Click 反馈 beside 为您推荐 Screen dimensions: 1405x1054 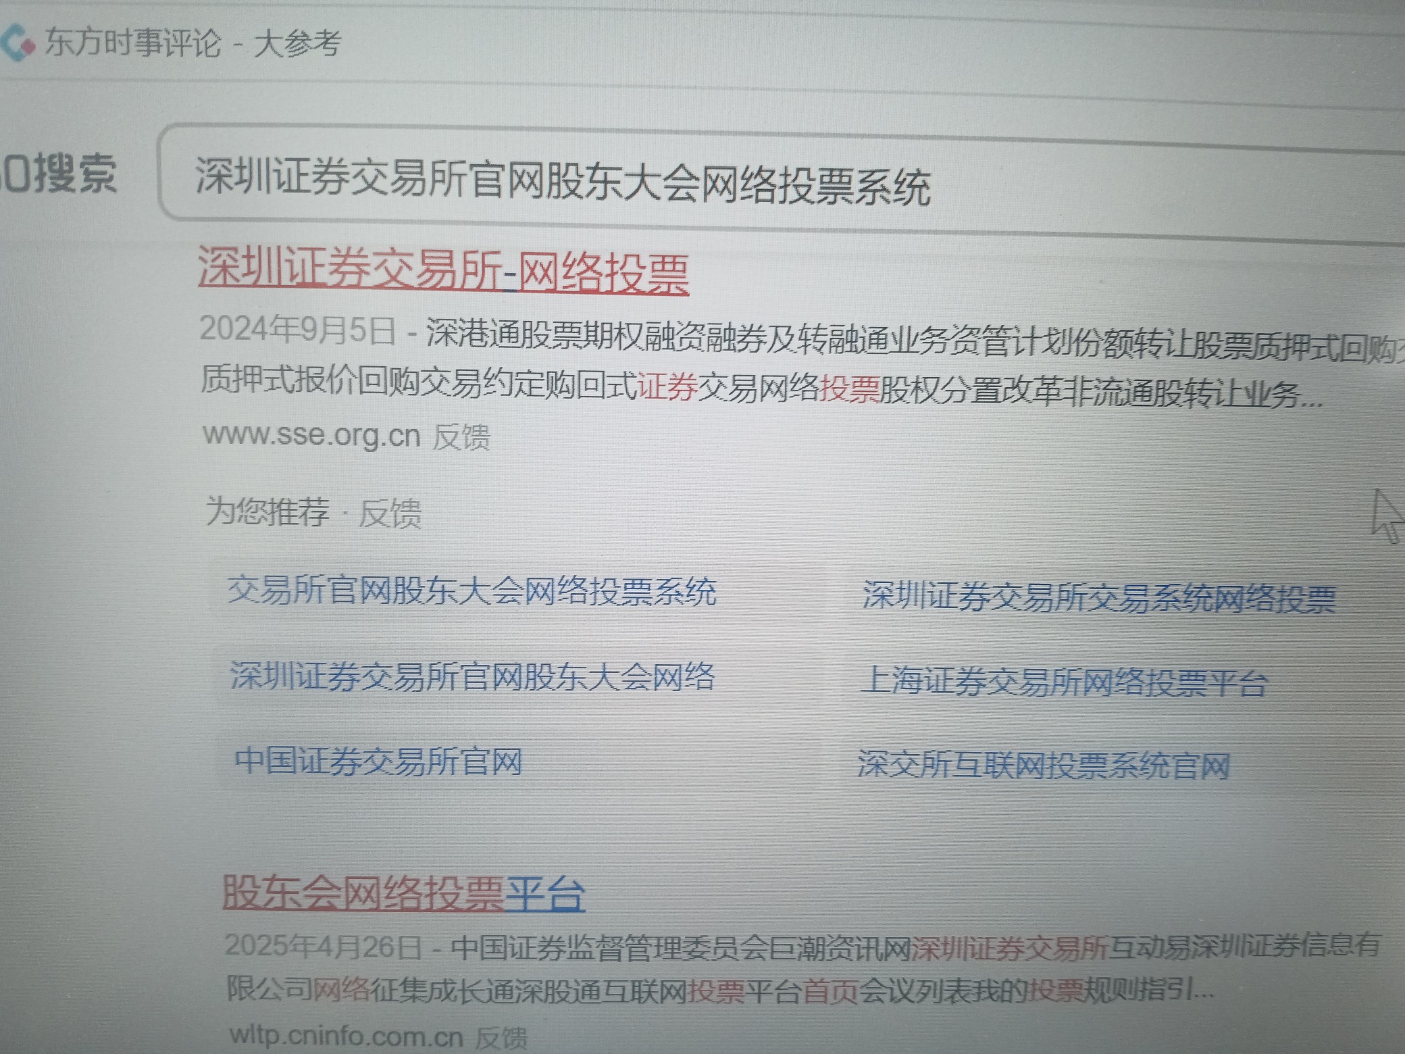tap(390, 513)
